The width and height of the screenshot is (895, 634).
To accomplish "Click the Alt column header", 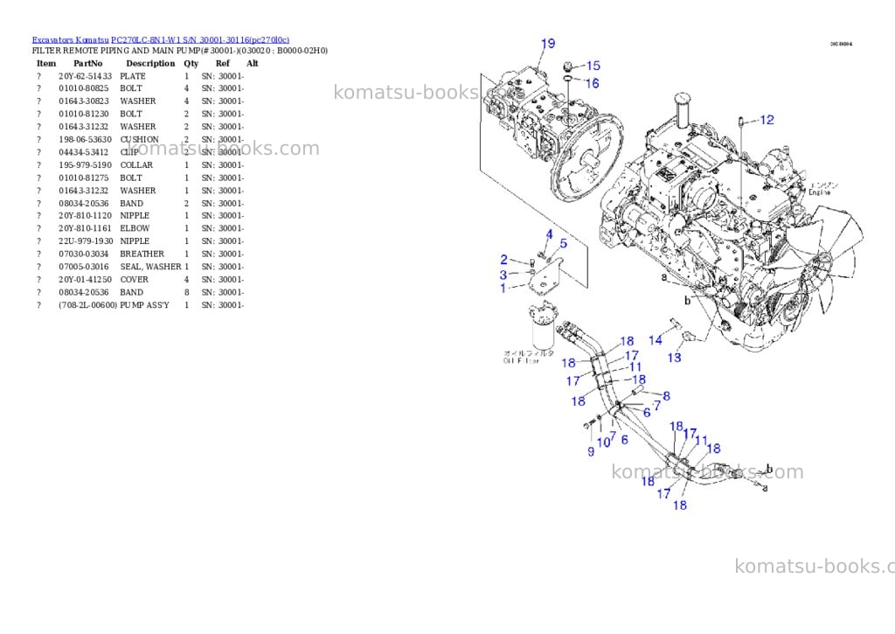I will (253, 63).
